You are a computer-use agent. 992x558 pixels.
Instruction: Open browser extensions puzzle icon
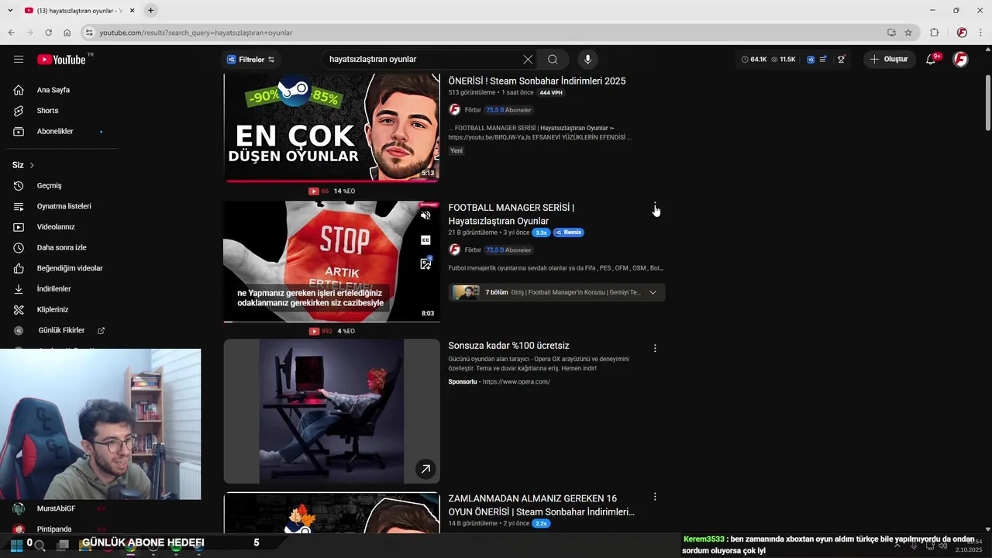coord(934,33)
